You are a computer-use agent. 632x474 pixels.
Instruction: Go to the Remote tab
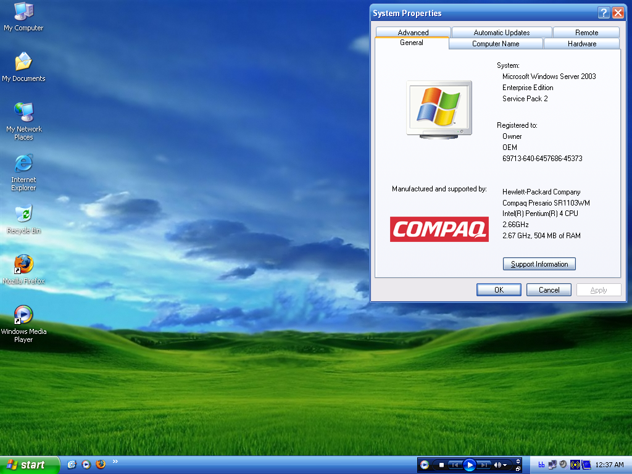click(x=586, y=32)
